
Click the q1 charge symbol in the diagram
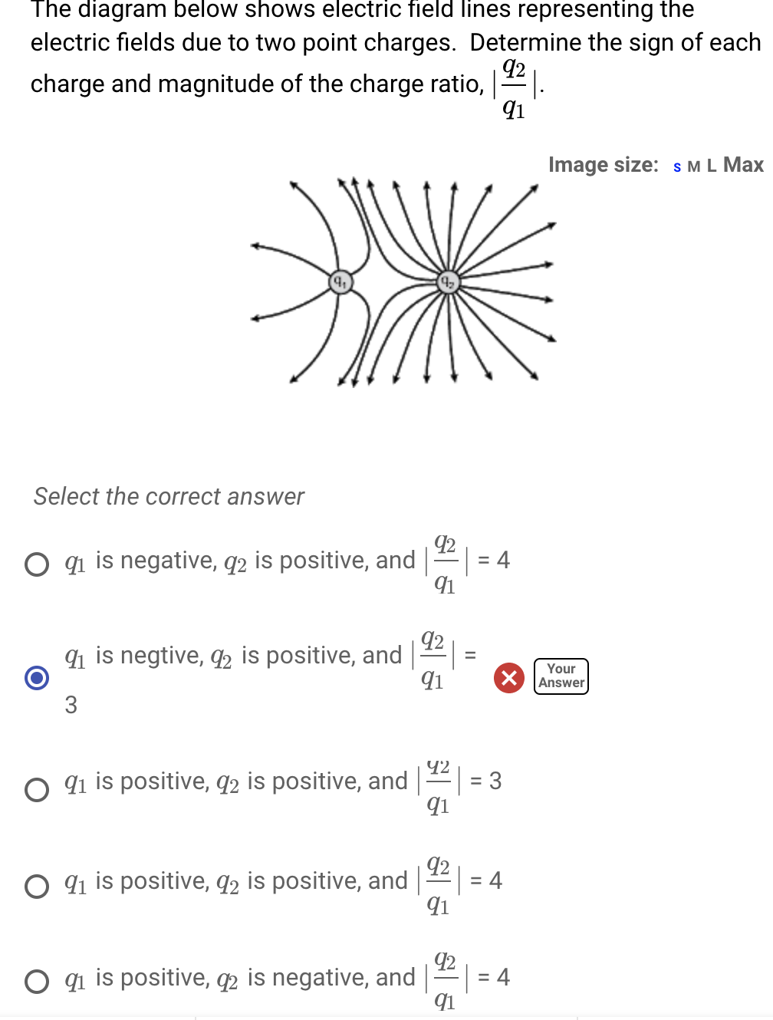point(340,282)
